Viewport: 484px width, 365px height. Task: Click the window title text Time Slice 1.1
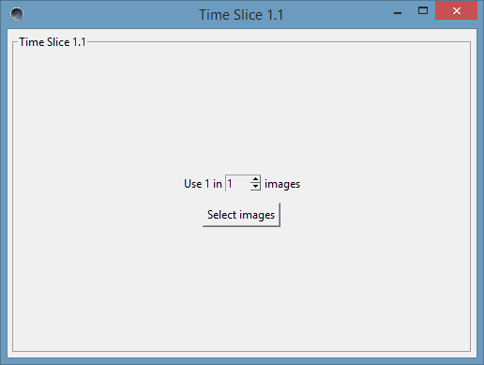(x=241, y=15)
